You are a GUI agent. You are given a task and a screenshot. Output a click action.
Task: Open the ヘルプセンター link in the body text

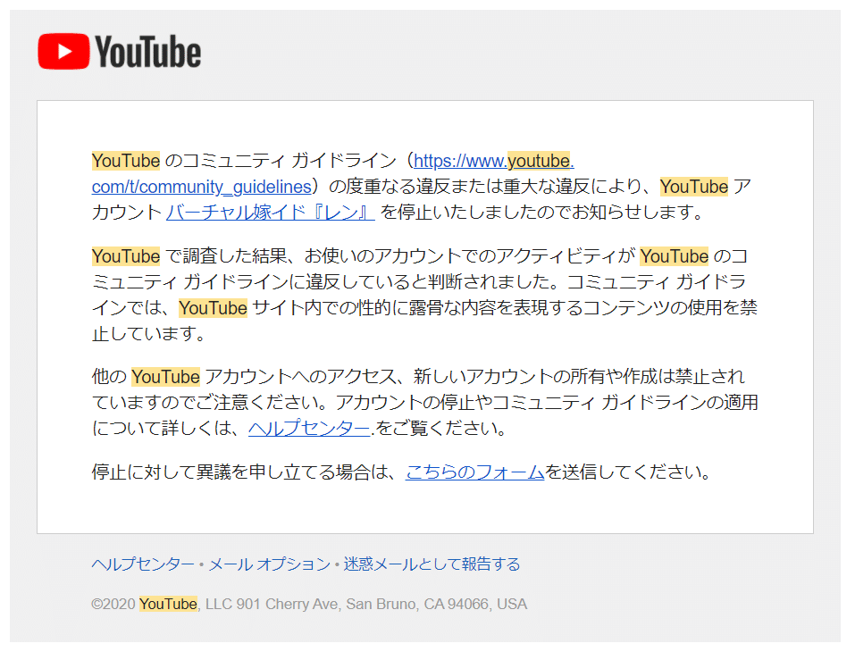coord(309,428)
